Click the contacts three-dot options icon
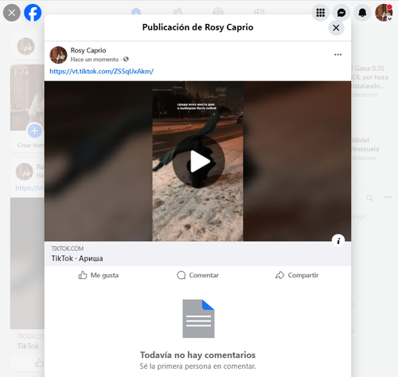The height and width of the screenshot is (377, 398). coord(388,197)
